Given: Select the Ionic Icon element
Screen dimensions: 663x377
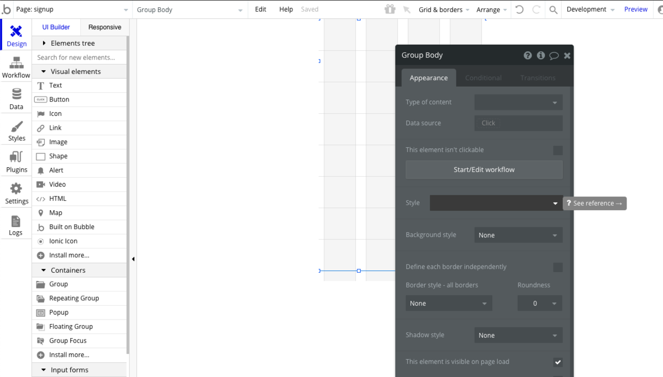Looking at the screenshot, I should [80, 241].
